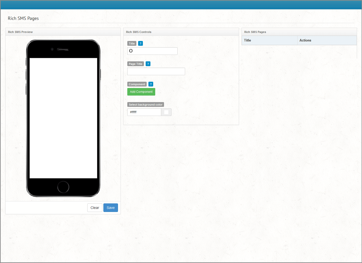Click the white phone preview screen
Screen dimensions: 362x263
click(63, 118)
